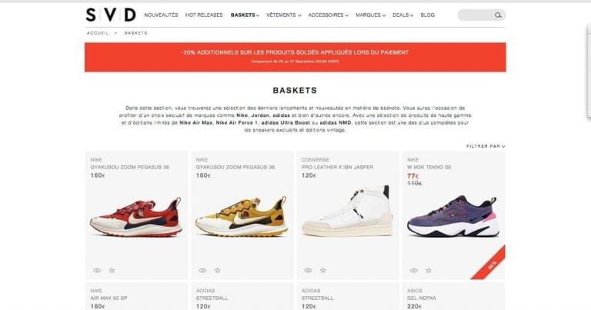Expand the Accessoires menu
The image size is (591, 310).
[x=328, y=15]
